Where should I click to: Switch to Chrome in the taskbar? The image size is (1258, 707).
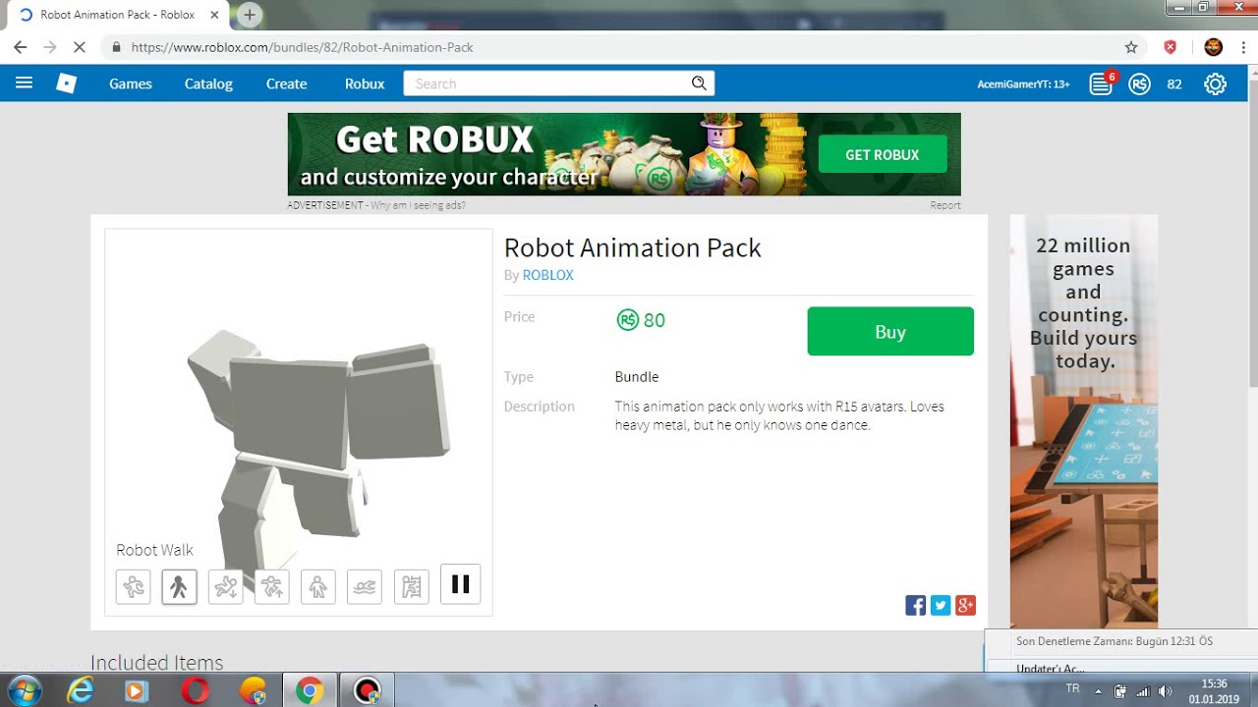(x=310, y=690)
